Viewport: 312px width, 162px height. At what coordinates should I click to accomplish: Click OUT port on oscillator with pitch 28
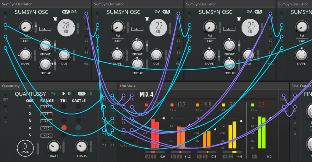tap(86, 13)
